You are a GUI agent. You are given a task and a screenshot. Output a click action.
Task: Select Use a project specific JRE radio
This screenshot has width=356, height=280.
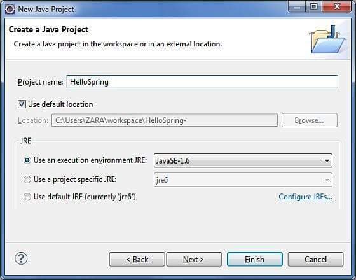[27, 179]
